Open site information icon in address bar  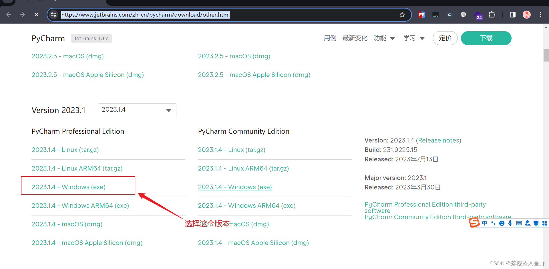click(x=53, y=15)
